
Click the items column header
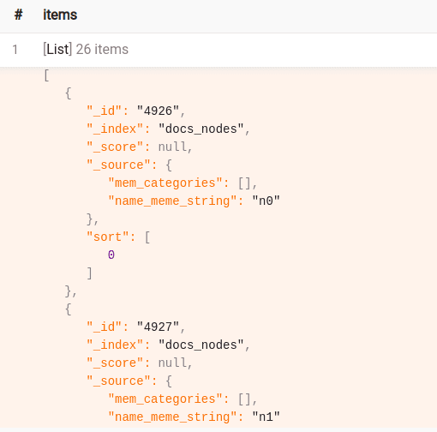(x=60, y=15)
